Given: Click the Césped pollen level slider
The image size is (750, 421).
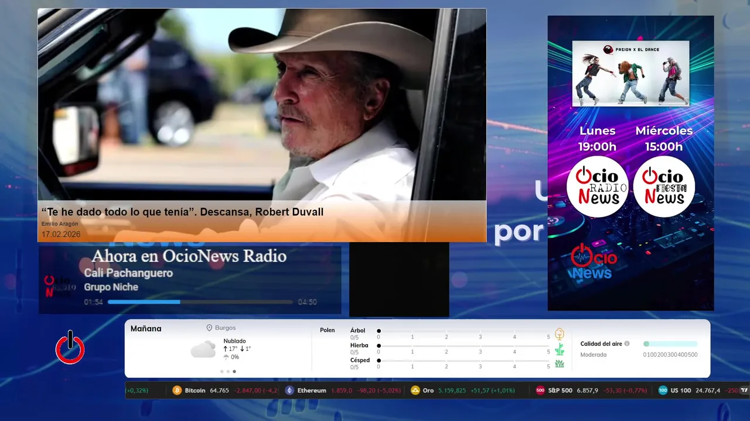Looking at the screenshot, I should 464,361.
